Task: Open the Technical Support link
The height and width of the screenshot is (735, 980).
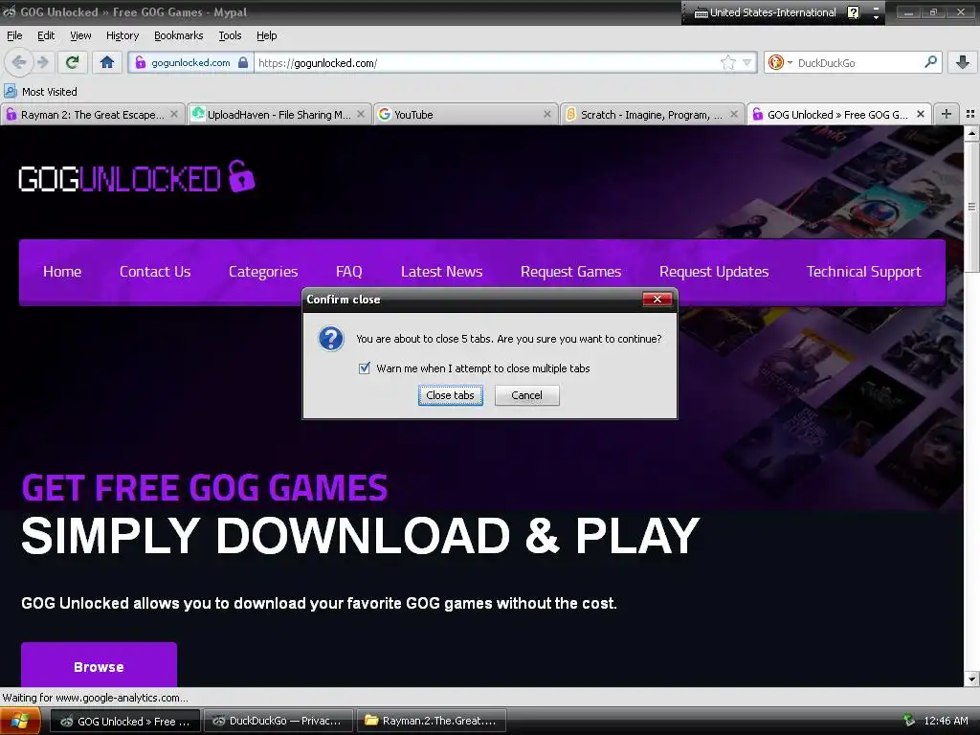Action: pyautogui.click(x=864, y=271)
